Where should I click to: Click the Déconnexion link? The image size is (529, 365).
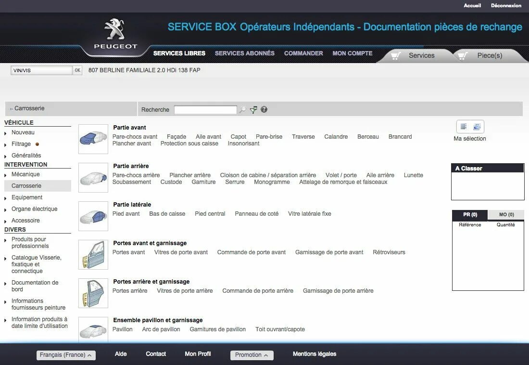click(506, 5)
